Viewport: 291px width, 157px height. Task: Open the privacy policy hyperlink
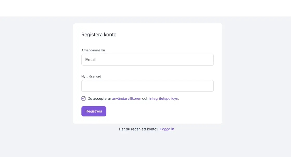pyautogui.click(x=164, y=99)
